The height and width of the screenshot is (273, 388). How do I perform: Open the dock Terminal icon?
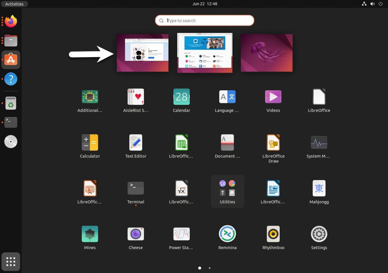(11, 122)
